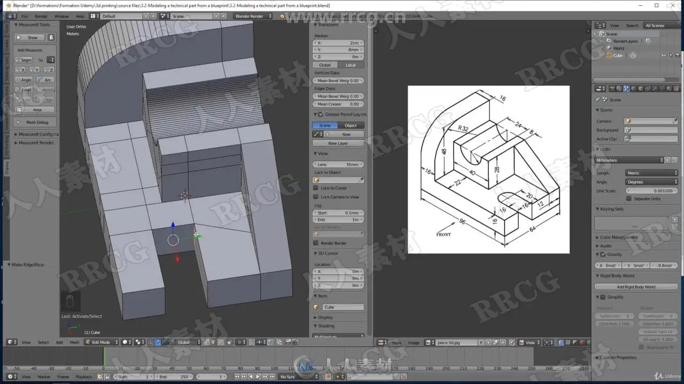Collapse the MeasureIt Tools panel

pyautogui.click(x=35, y=25)
